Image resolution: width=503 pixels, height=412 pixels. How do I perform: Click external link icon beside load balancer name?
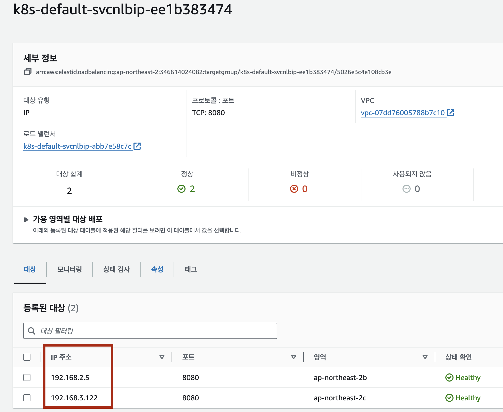(137, 146)
